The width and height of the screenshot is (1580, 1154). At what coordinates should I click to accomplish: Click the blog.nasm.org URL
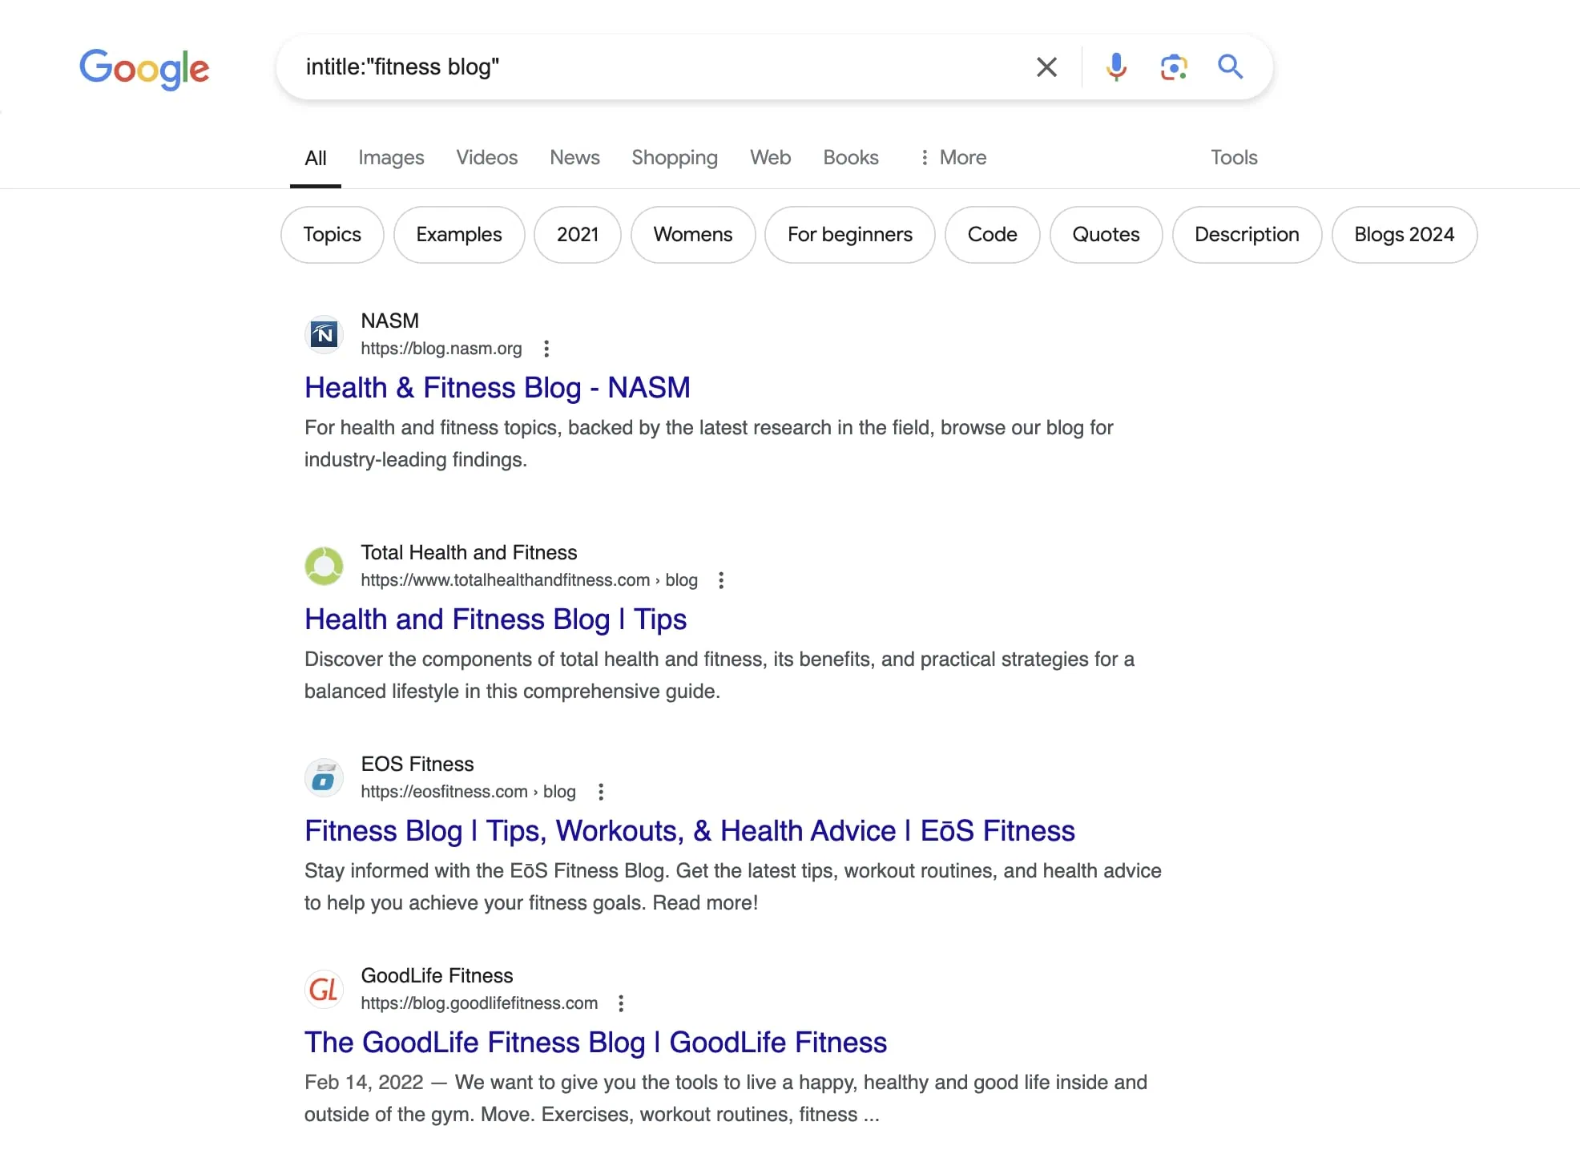click(x=441, y=349)
